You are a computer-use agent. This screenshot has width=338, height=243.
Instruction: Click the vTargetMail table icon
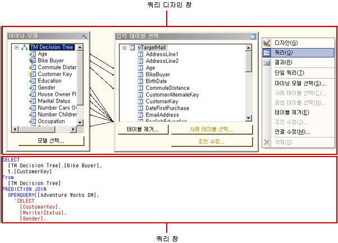coord(132,47)
